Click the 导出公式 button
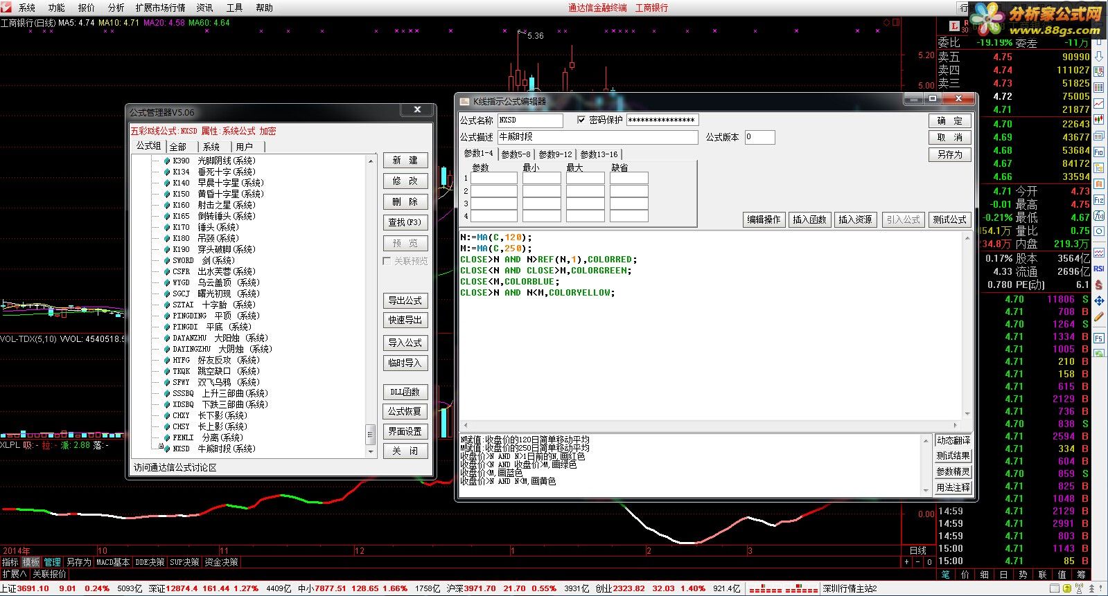This screenshot has height=596, width=1108. (x=405, y=300)
